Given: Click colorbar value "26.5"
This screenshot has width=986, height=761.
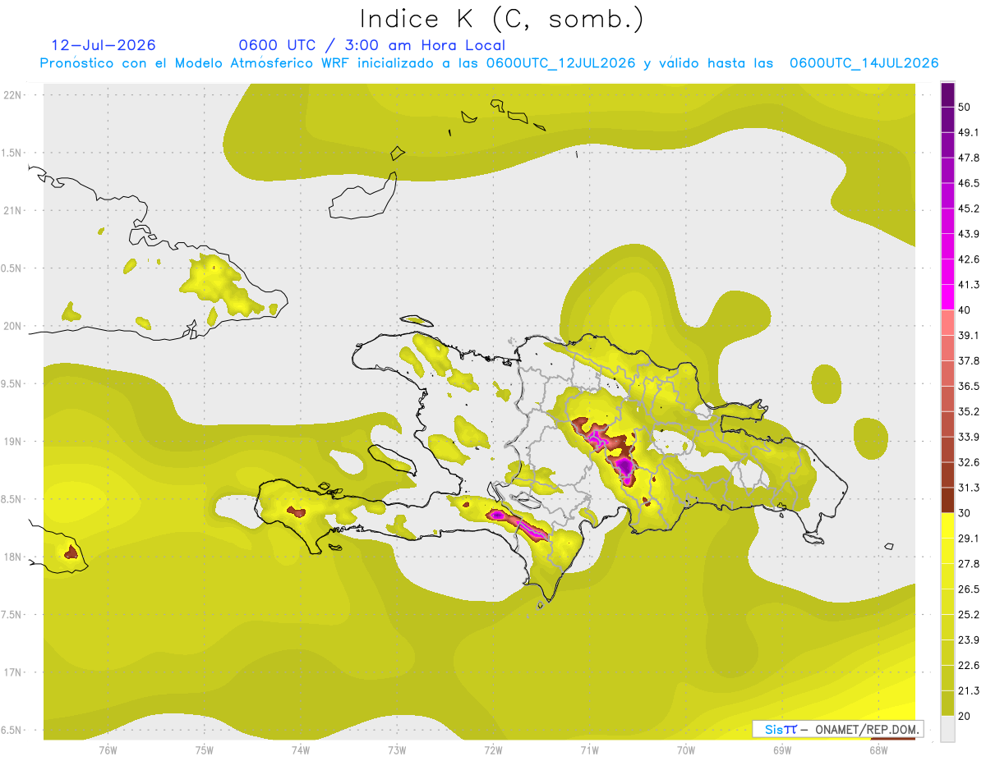Looking at the screenshot, I should (x=969, y=589).
